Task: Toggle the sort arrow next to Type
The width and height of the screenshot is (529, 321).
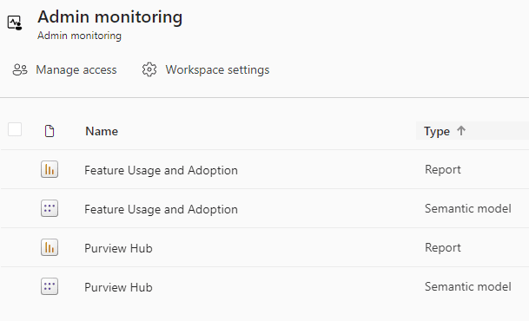Action: (x=461, y=130)
